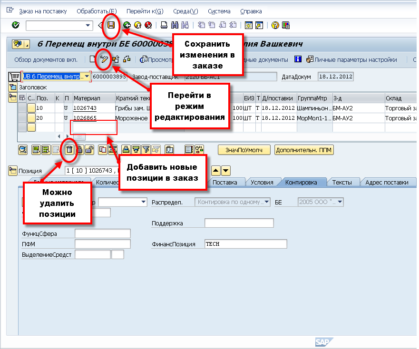Open the Распредел. dropdown
419x349 pixels.
(x=266, y=202)
